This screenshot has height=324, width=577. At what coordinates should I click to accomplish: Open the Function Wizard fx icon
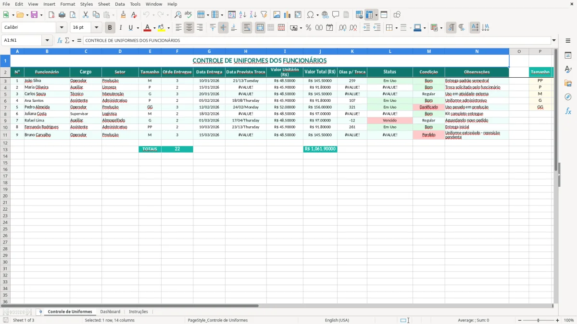coord(60,40)
